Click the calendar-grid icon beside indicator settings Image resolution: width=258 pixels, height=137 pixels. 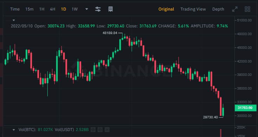[x=111, y=9]
